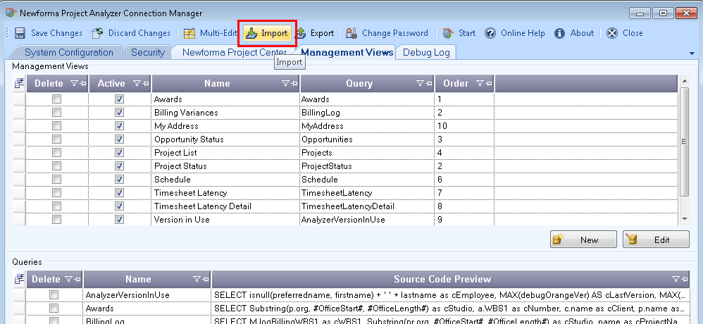Click the pin icon in the Queries Delete column
The width and height of the screenshot is (703, 324).
[77, 279]
